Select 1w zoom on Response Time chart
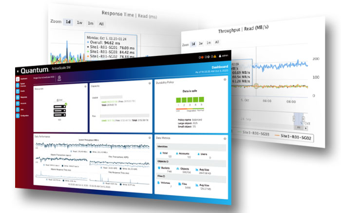 click(x=79, y=22)
